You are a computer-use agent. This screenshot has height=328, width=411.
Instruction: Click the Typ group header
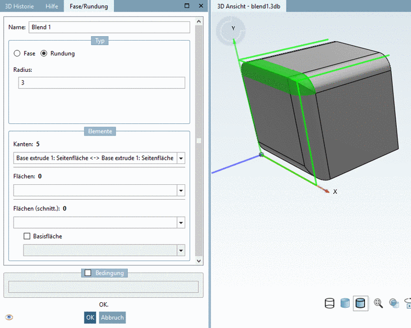100,41
